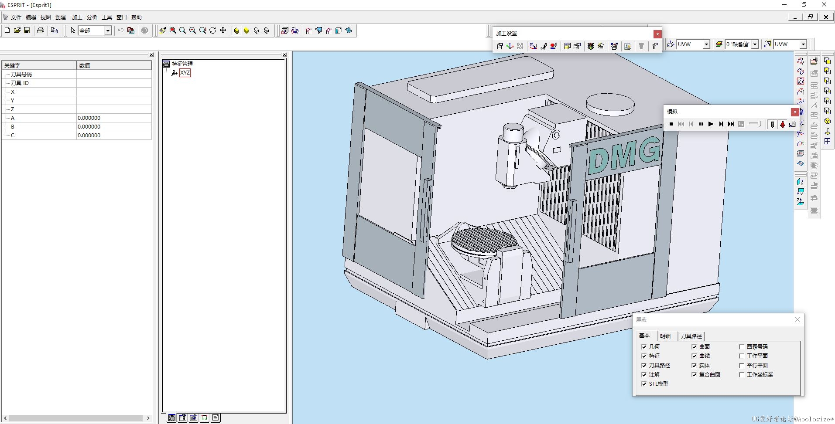Click the traffic light icon in 加工设置
Screen dimensions: 835x424
591,46
